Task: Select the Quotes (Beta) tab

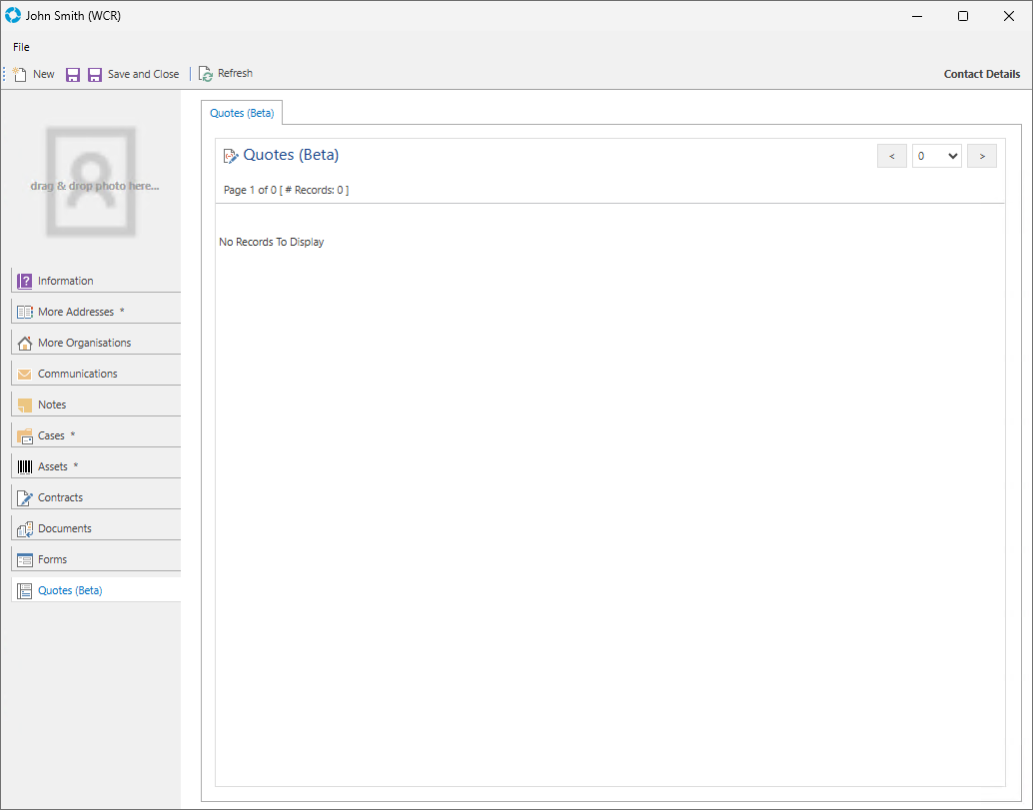Action: click(242, 113)
